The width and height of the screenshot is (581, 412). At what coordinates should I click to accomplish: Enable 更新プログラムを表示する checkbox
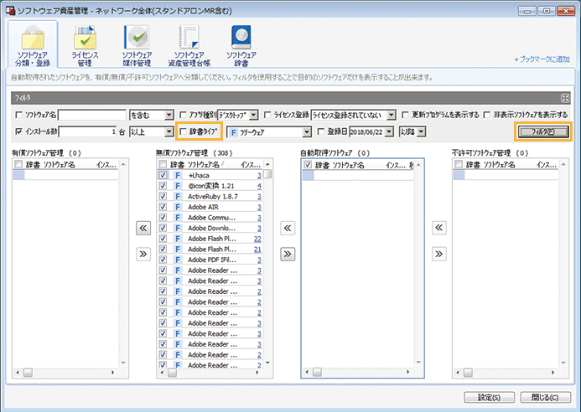point(406,115)
